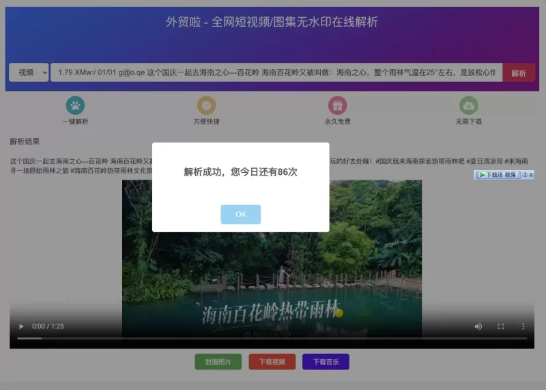Click OK in the 解析成功 dialog
Viewport: 546px width, 390px height.
[x=241, y=214]
